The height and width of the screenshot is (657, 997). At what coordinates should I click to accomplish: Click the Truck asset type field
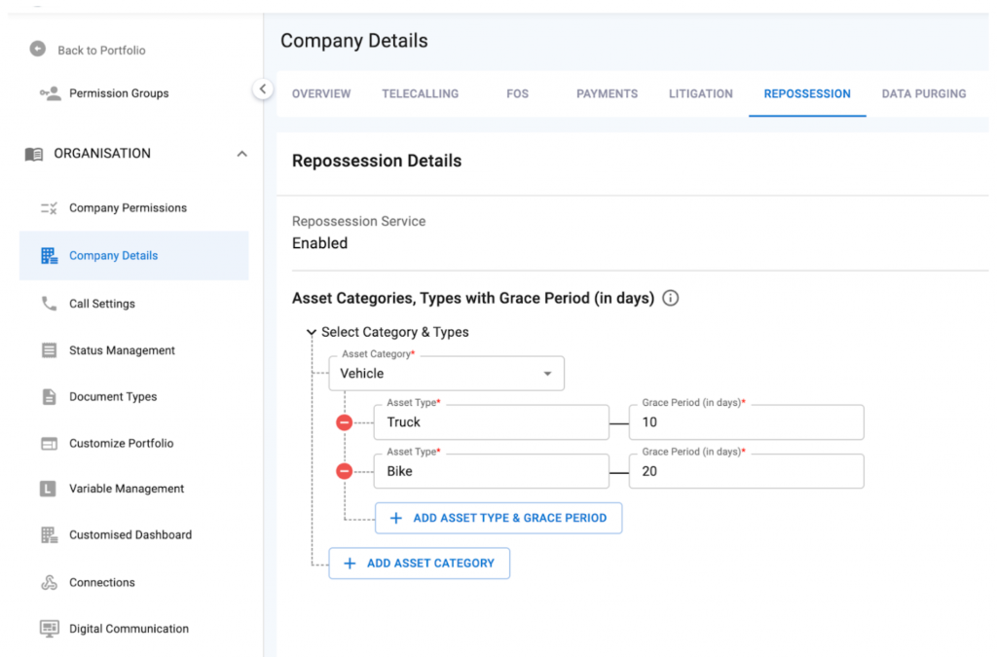[x=492, y=422]
